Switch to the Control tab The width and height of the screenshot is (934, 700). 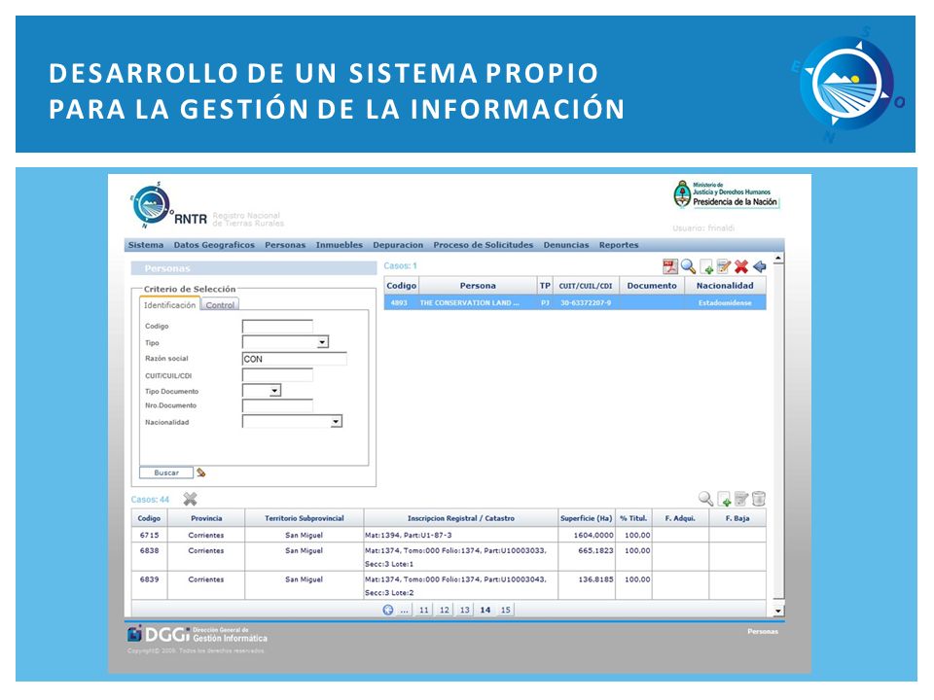point(220,304)
